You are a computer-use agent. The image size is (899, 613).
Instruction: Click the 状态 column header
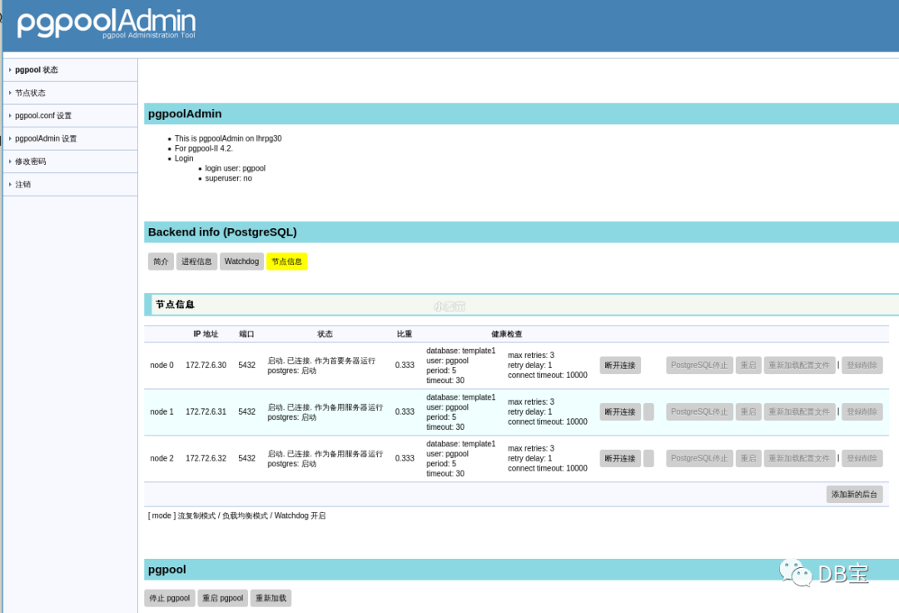point(325,334)
